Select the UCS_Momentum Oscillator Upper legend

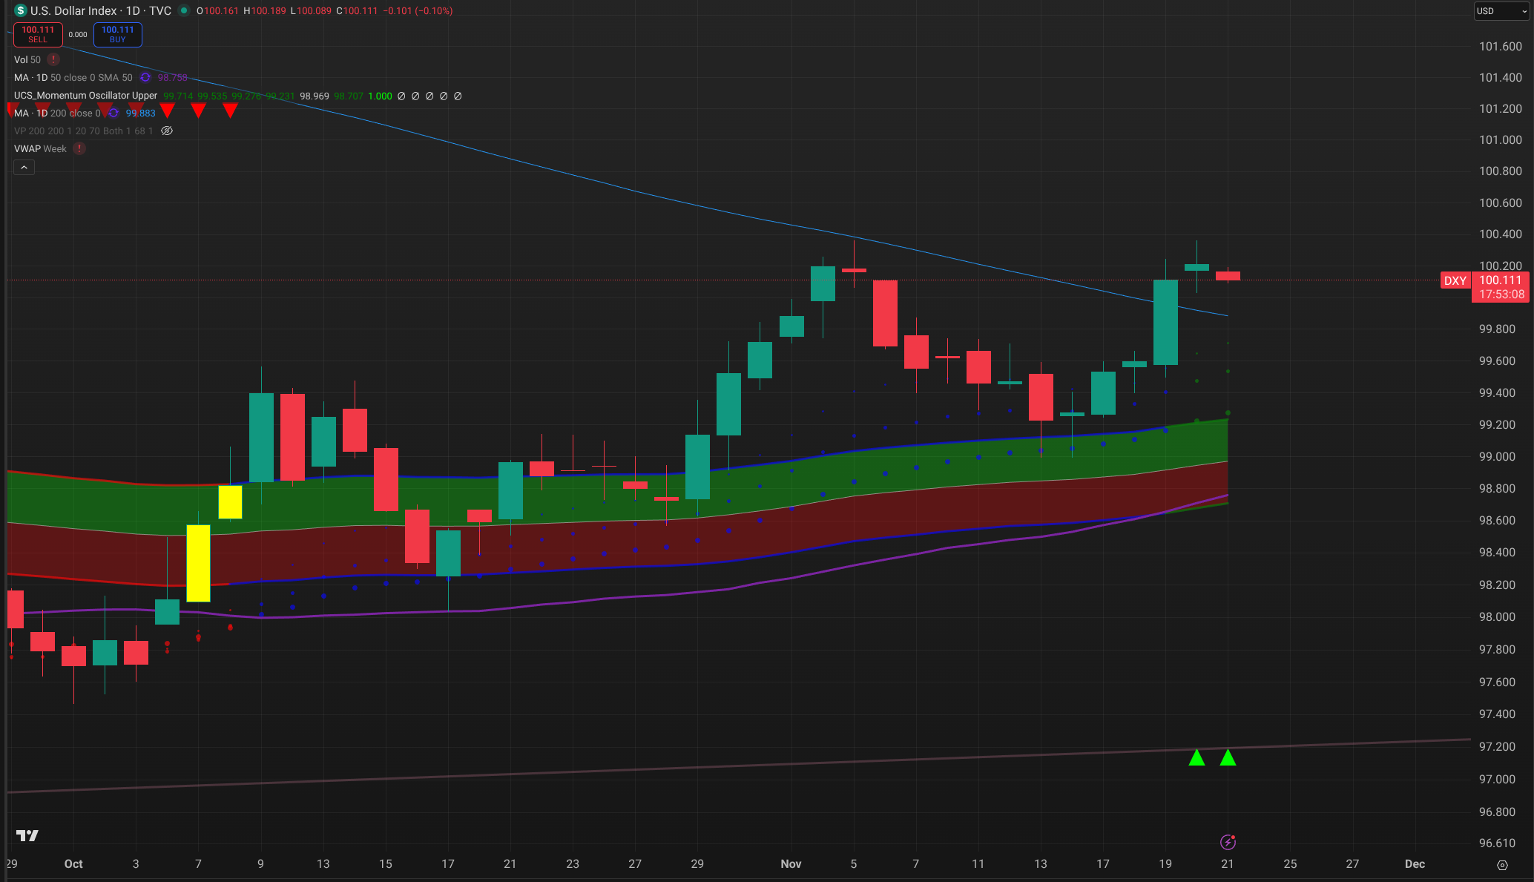point(85,95)
